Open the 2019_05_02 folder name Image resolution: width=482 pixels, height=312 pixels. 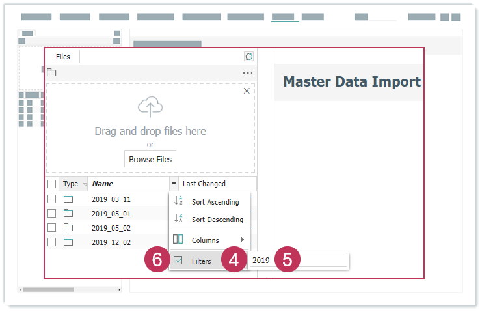point(111,227)
